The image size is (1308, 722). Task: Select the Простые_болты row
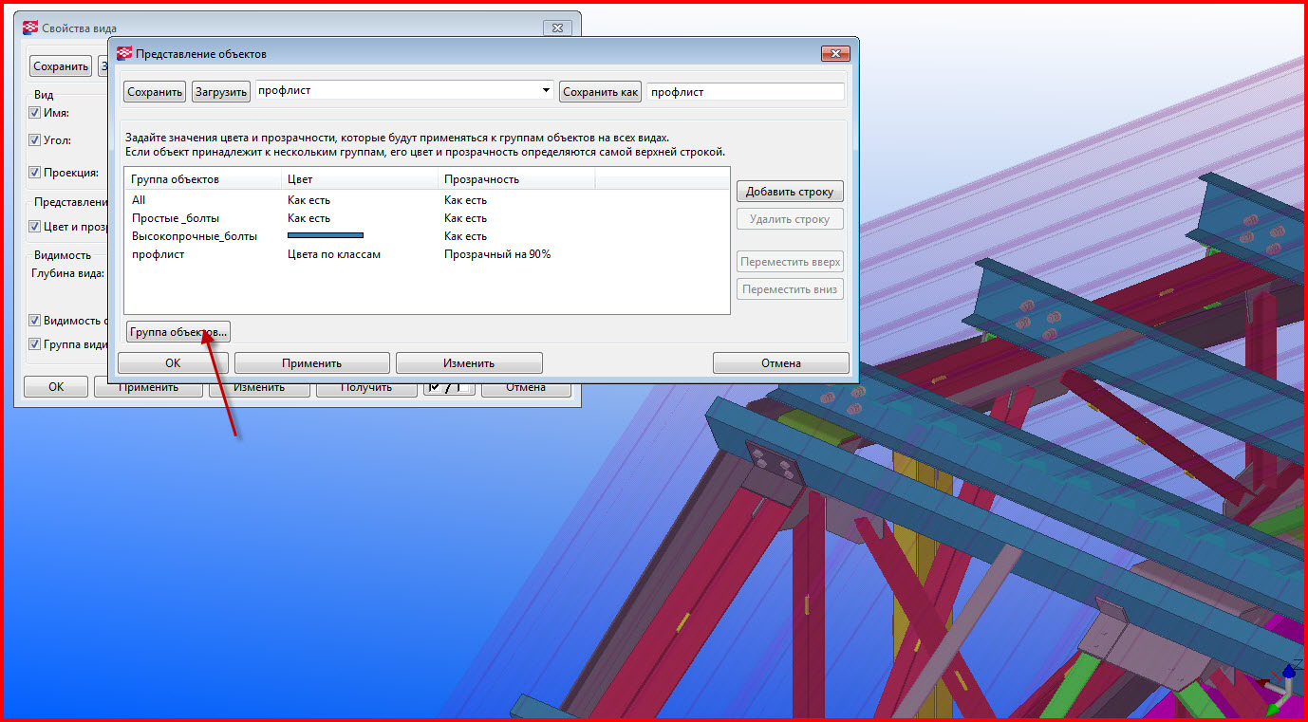tap(176, 218)
